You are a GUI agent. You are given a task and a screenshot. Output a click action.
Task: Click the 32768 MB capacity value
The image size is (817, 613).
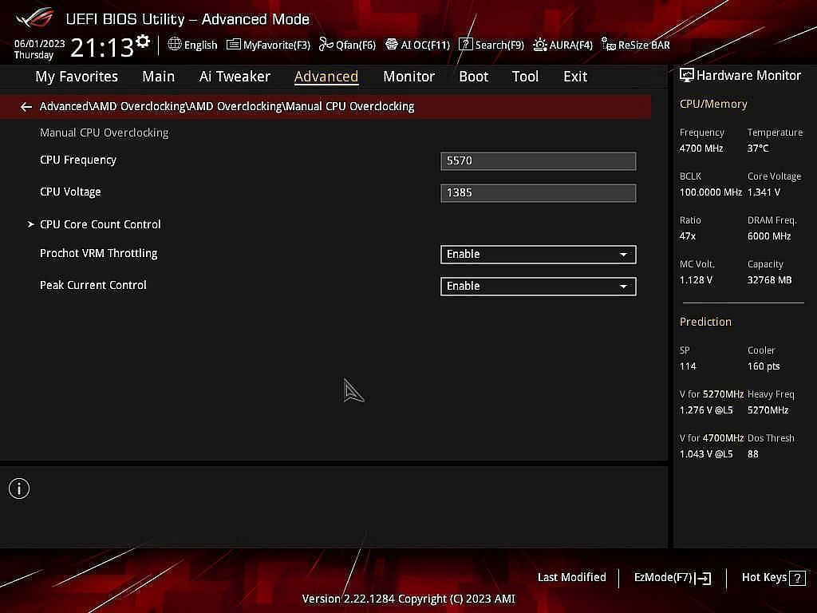[770, 280]
